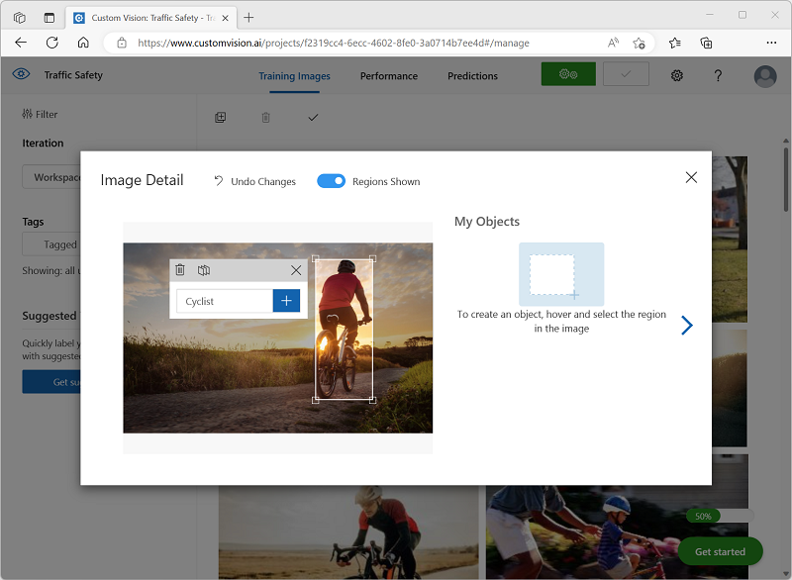
Task: Click the cyclist bounding box region
Action: coord(344,330)
